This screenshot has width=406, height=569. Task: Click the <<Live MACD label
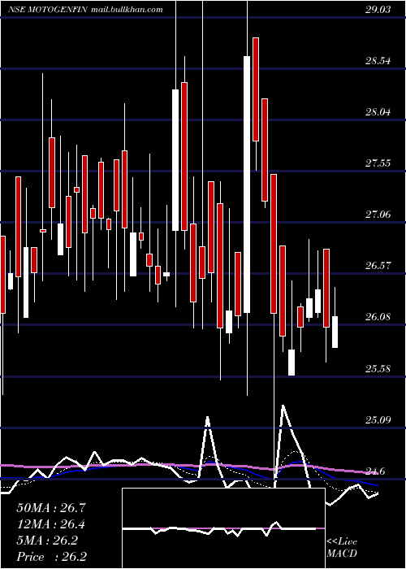pos(342,547)
